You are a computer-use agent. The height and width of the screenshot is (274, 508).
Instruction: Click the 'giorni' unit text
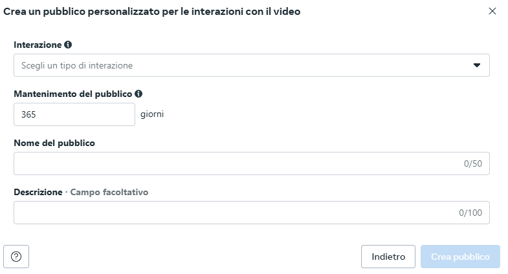(x=152, y=114)
